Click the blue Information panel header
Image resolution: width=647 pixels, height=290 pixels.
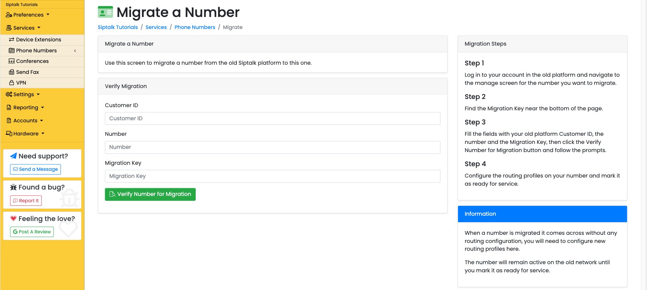coord(542,214)
